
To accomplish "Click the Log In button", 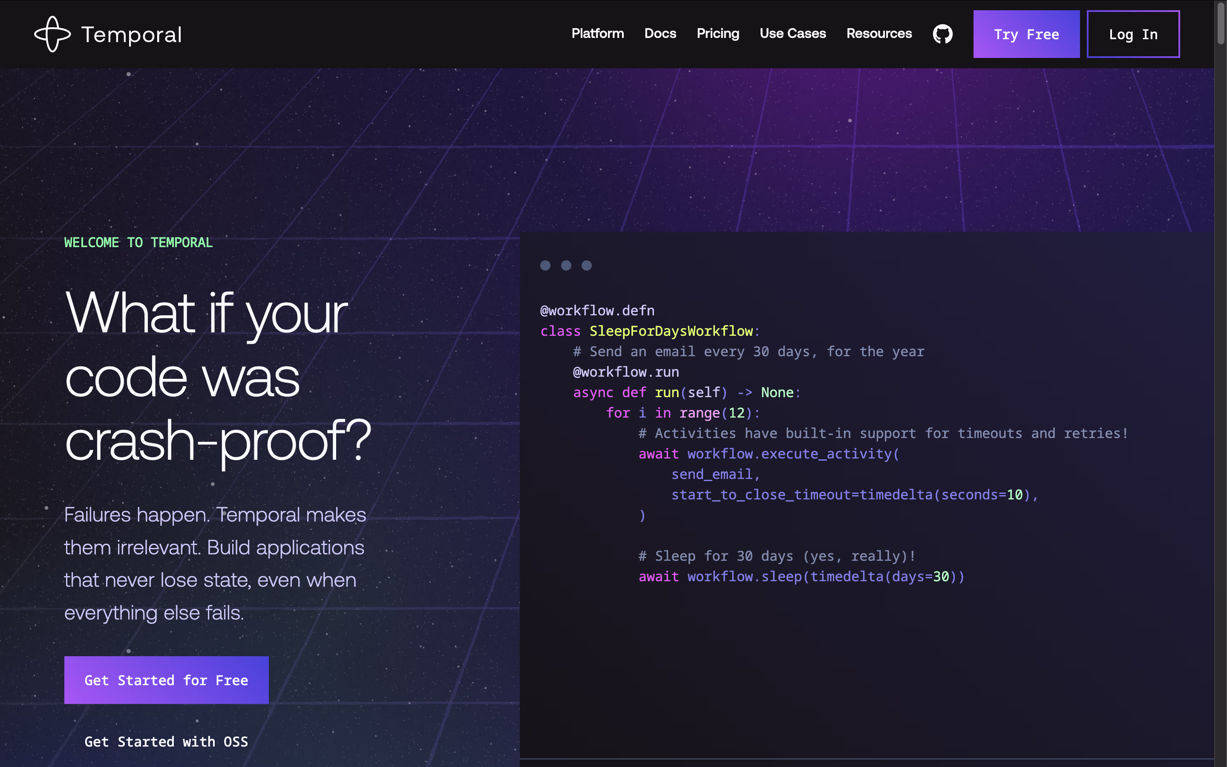I will pyautogui.click(x=1133, y=34).
